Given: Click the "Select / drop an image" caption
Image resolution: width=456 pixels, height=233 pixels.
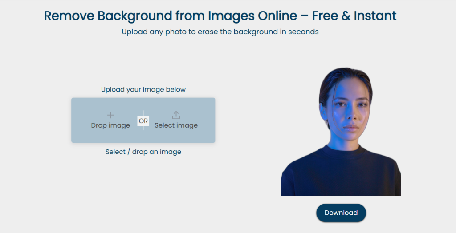Looking at the screenshot, I should pos(143,152).
